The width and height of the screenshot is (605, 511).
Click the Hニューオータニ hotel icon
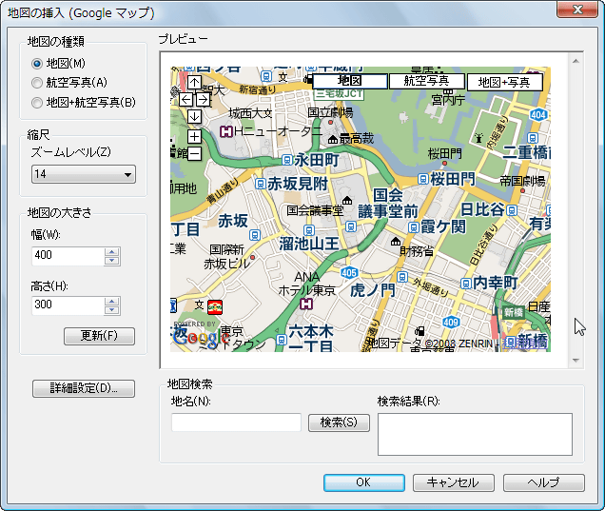coord(225,132)
